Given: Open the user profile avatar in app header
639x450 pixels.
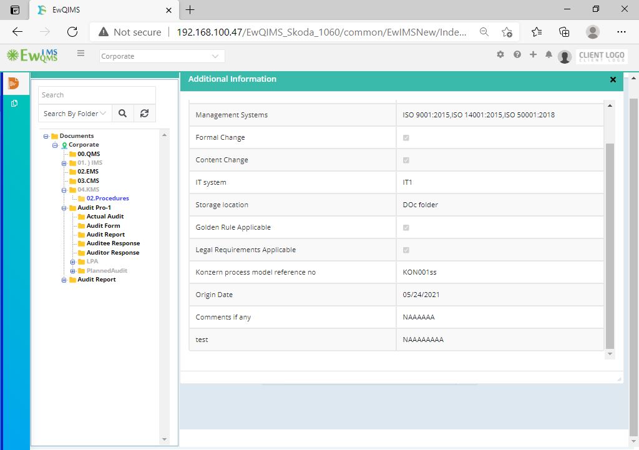Looking at the screenshot, I should coord(564,56).
